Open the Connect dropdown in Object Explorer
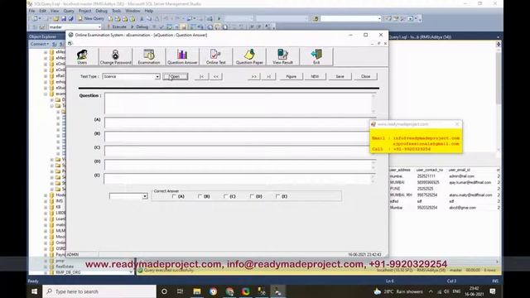Screen dimensions: 530x298 click(x=40, y=44)
